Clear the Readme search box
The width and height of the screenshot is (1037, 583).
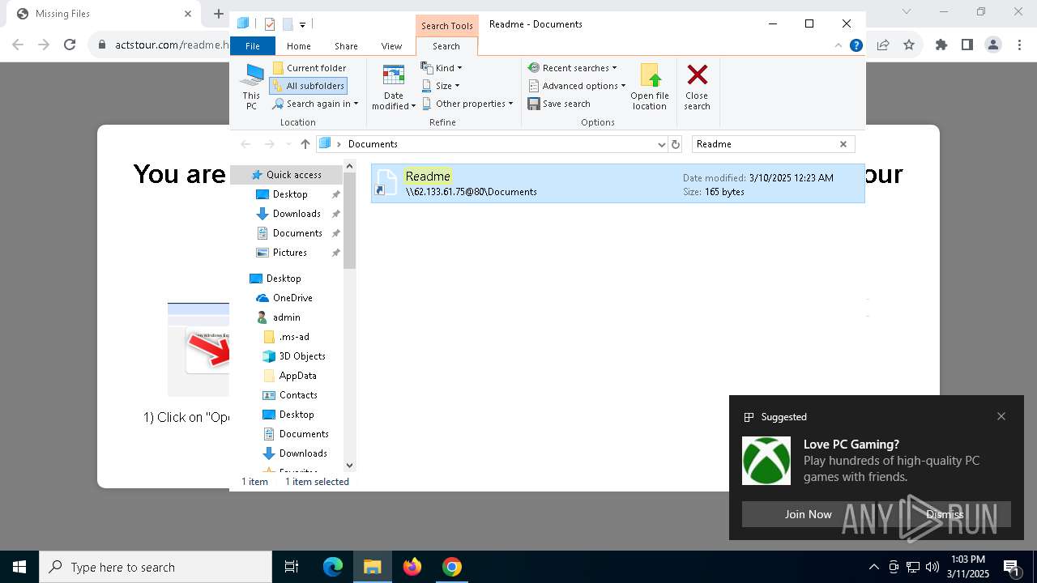pyautogui.click(x=843, y=144)
